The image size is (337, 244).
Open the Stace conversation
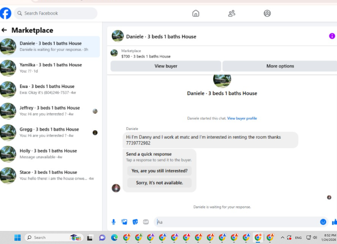pyautogui.click(x=50, y=175)
